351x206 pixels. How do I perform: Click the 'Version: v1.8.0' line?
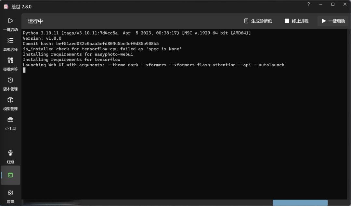pyautogui.click(x=42, y=38)
